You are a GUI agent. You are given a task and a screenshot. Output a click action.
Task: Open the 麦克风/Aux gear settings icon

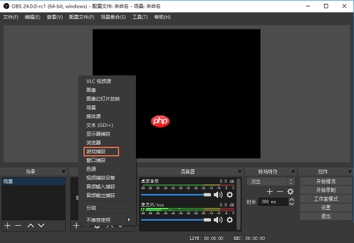pos(230,220)
